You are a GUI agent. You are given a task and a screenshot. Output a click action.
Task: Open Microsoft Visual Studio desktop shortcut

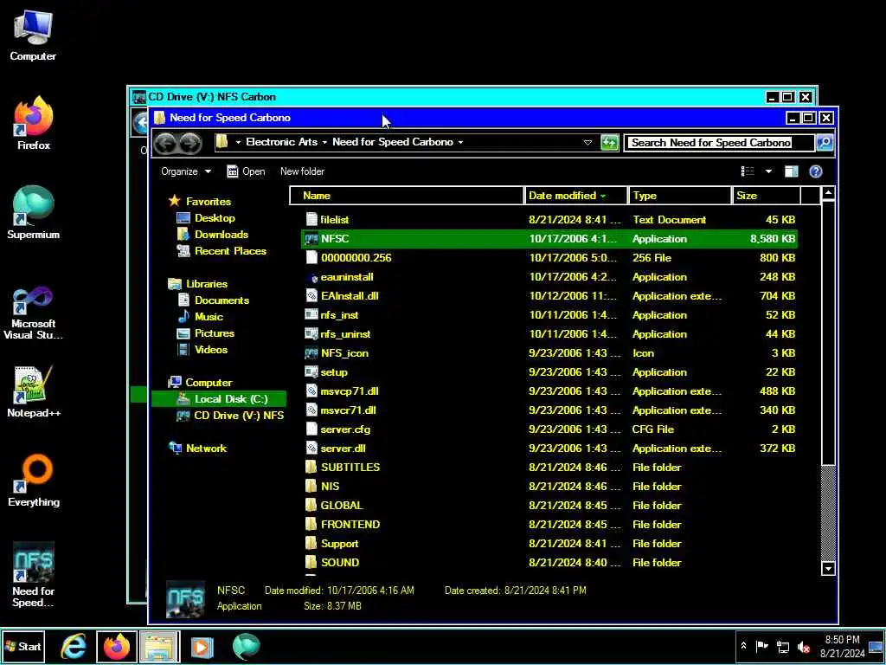(33, 313)
